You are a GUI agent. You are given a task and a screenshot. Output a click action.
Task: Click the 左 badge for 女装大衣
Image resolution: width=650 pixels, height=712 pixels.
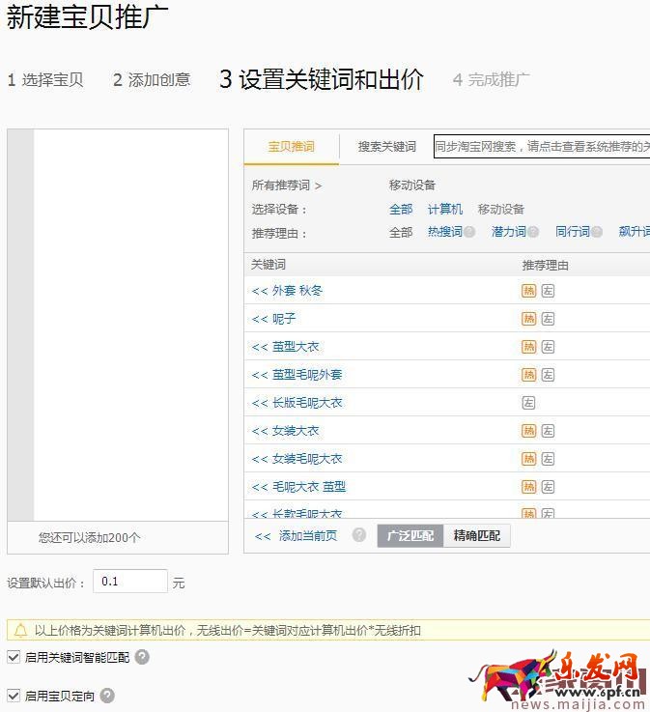pyautogui.click(x=548, y=431)
